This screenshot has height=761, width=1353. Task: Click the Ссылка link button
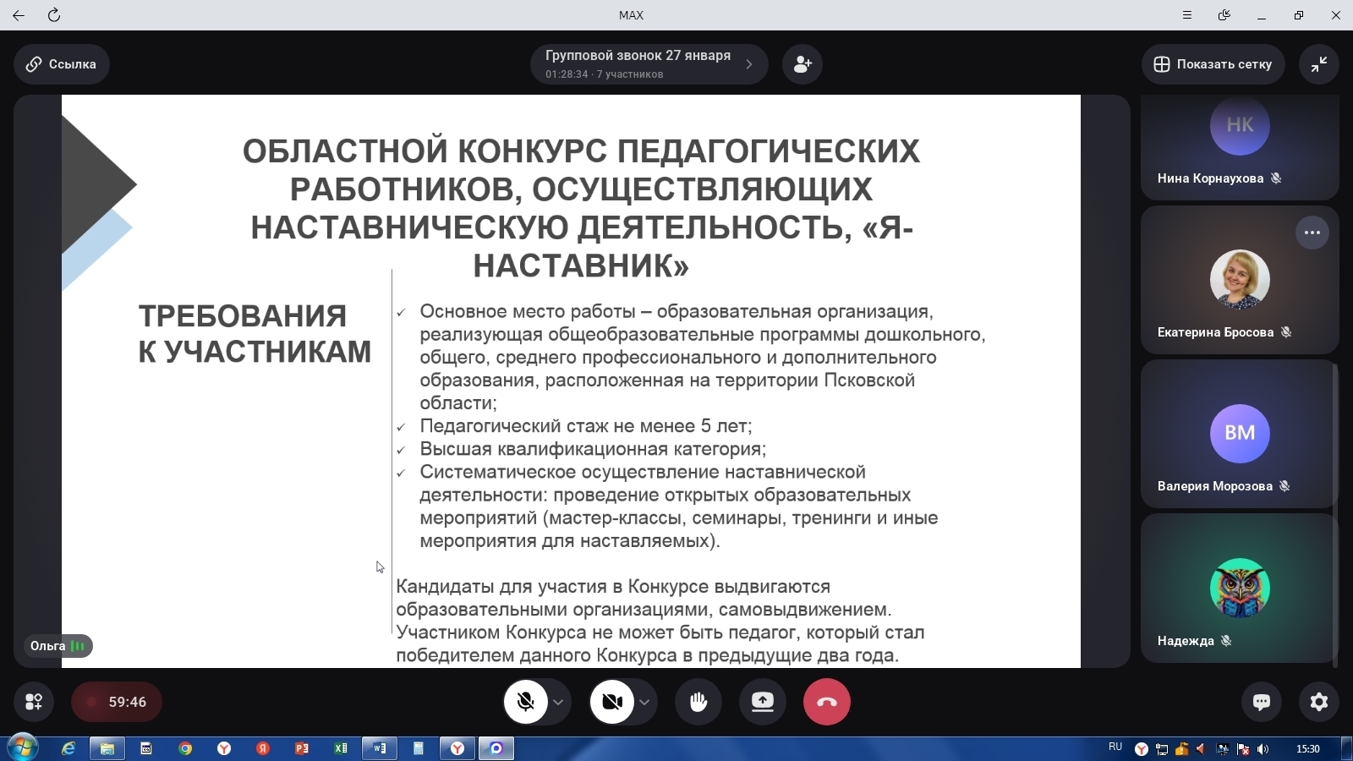(61, 64)
